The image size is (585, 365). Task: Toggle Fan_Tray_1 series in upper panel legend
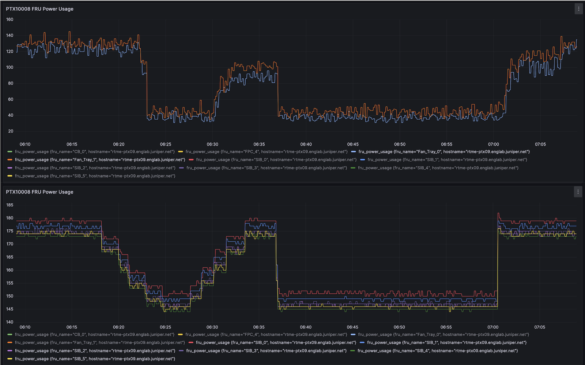(x=100, y=159)
